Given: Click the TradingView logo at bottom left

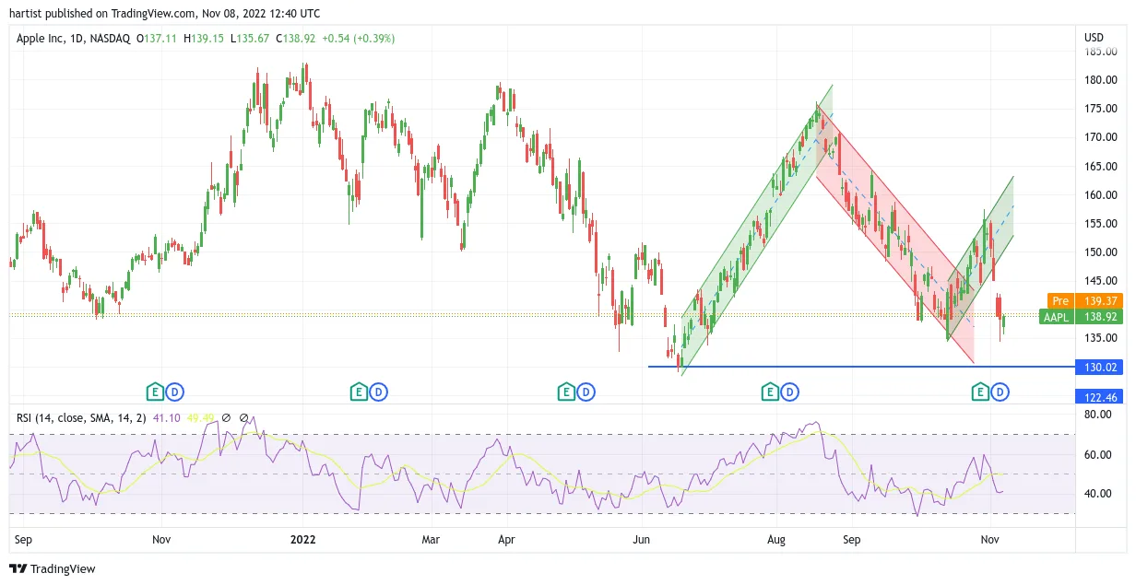Looking at the screenshot, I should click(53, 568).
